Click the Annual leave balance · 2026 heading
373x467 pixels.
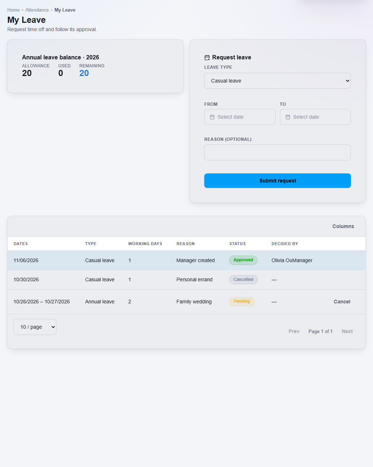pyautogui.click(x=60, y=57)
